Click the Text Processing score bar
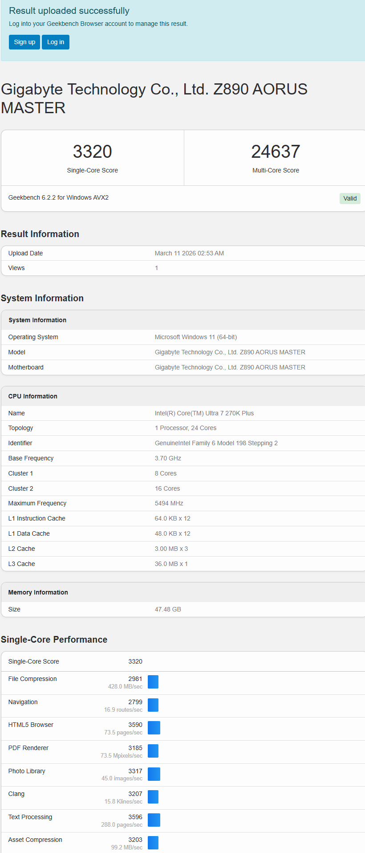The height and width of the screenshot is (853, 365). coord(154,820)
